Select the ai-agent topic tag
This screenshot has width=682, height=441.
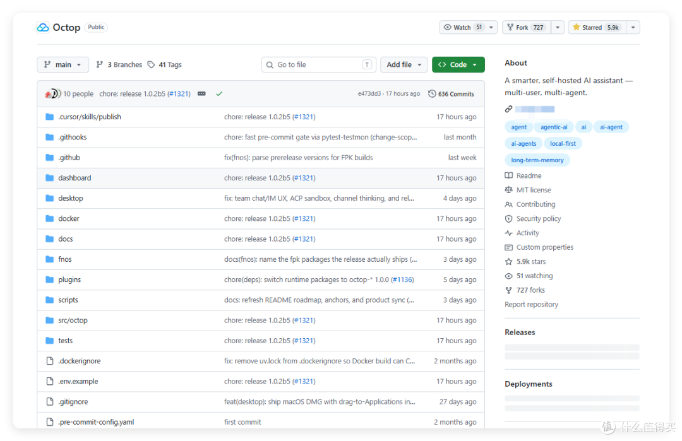[x=611, y=127]
